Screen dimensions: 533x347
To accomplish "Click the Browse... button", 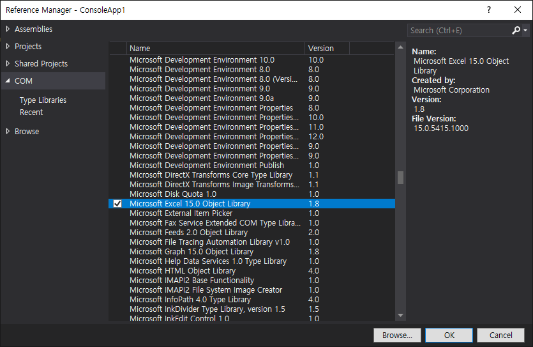I will point(397,335).
